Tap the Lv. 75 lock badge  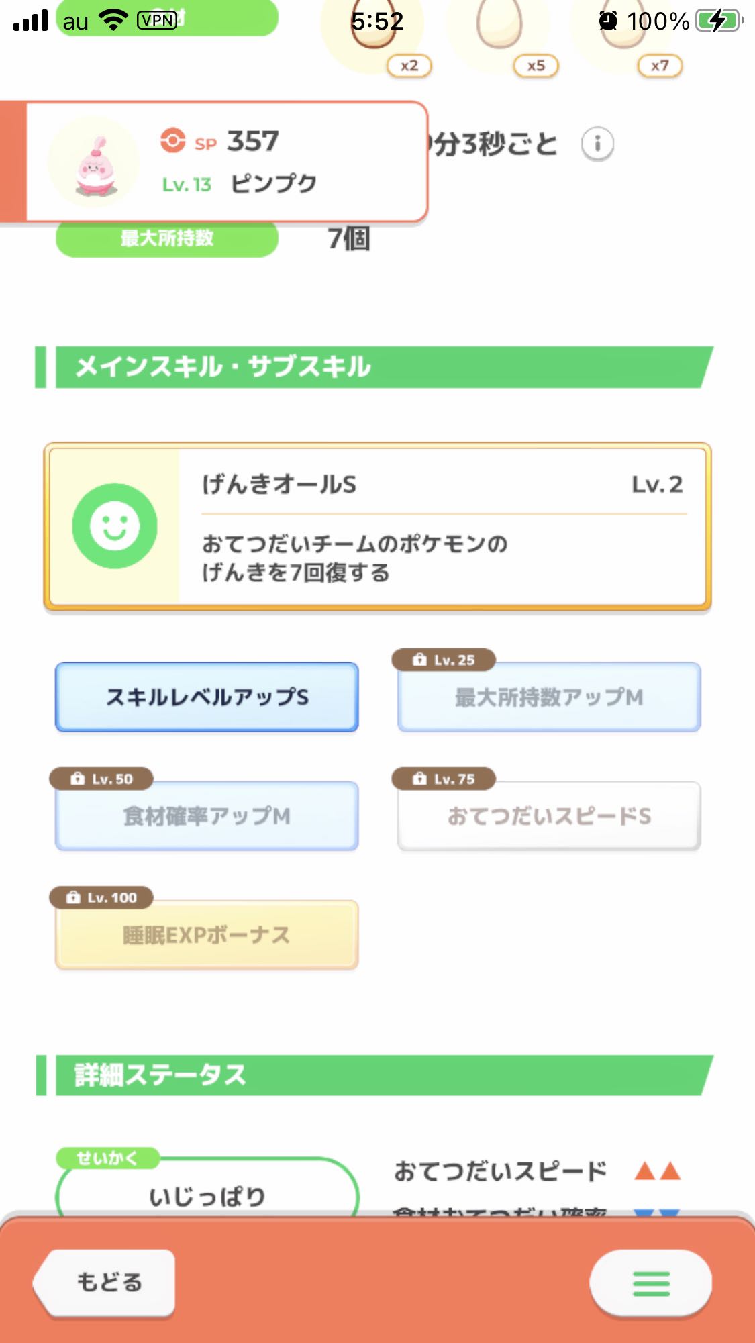pos(444,779)
